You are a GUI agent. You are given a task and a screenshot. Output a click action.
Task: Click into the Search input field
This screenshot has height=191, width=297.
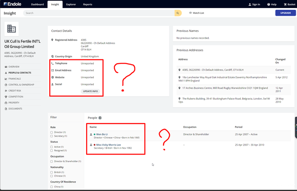click(x=98, y=13)
